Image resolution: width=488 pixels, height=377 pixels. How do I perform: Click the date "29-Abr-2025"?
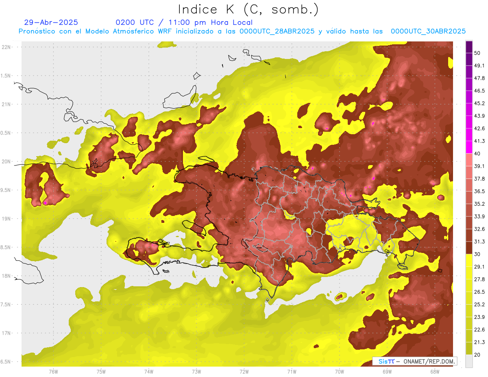pyautogui.click(x=51, y=22)
